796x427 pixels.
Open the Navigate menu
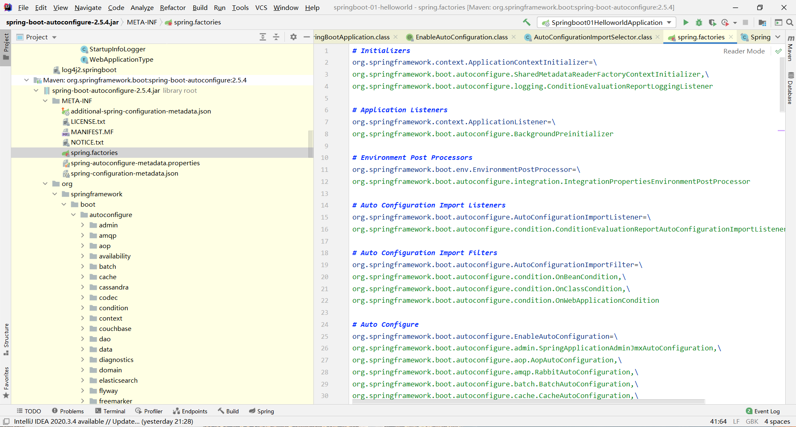tap(88, 7)
